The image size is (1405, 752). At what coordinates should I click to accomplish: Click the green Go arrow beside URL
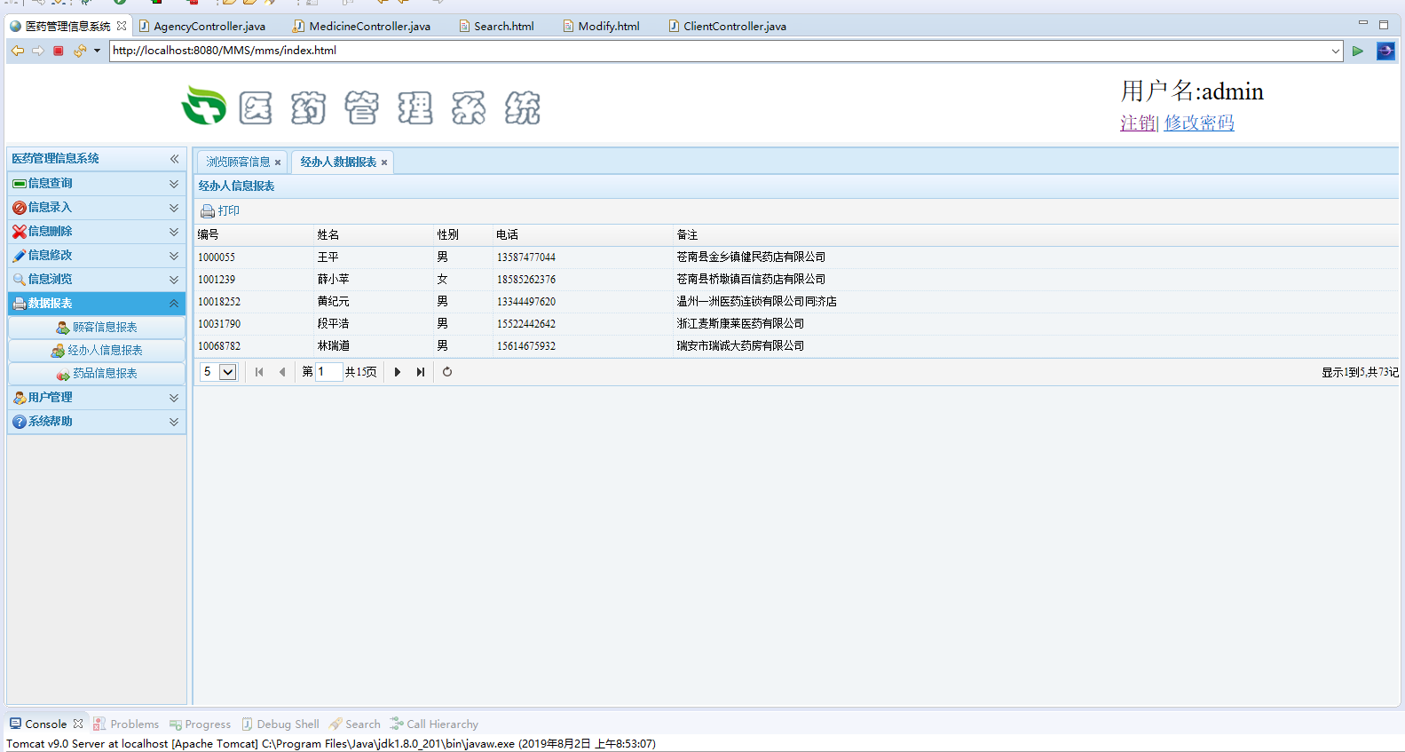coord(1357,51)
